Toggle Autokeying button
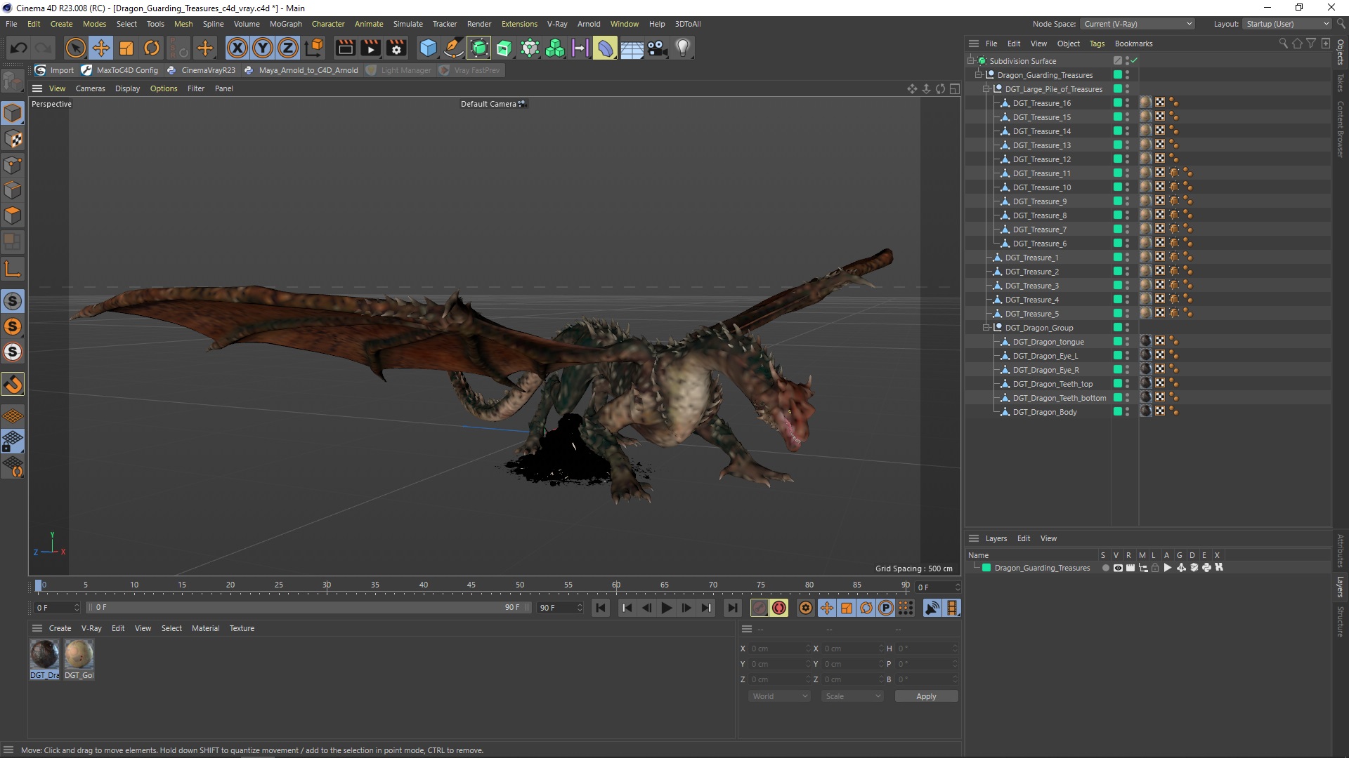 click(778, 608)
